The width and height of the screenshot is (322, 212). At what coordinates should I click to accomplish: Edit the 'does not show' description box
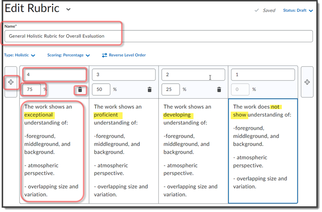263,150
